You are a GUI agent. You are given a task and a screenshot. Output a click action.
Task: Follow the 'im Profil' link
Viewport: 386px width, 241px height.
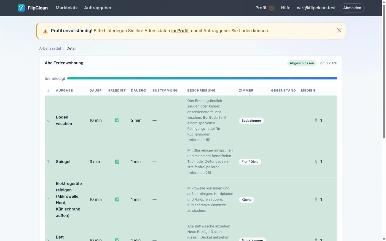click(180, 31)
